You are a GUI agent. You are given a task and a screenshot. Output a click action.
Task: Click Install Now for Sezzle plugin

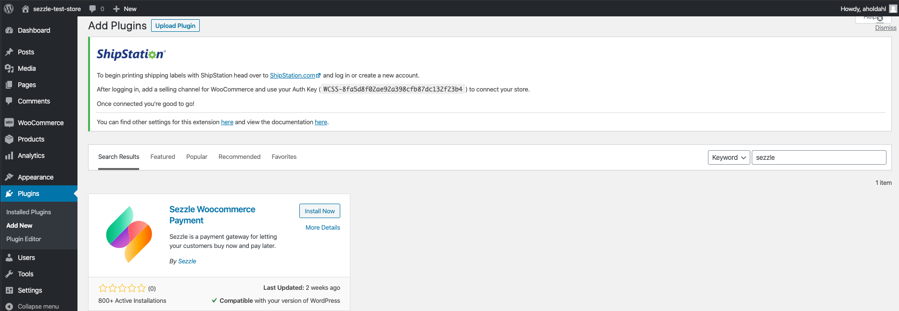tap(320, 211)
